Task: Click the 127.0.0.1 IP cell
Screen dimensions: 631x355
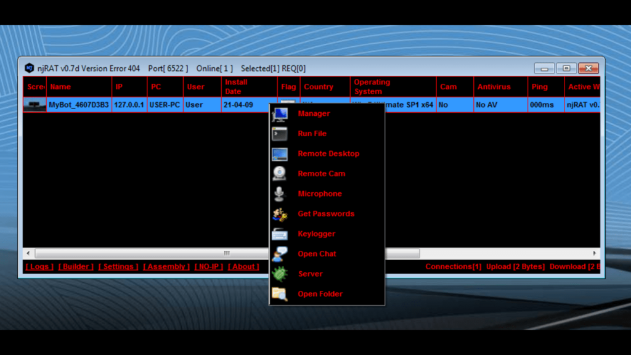Action: [129, 105]
